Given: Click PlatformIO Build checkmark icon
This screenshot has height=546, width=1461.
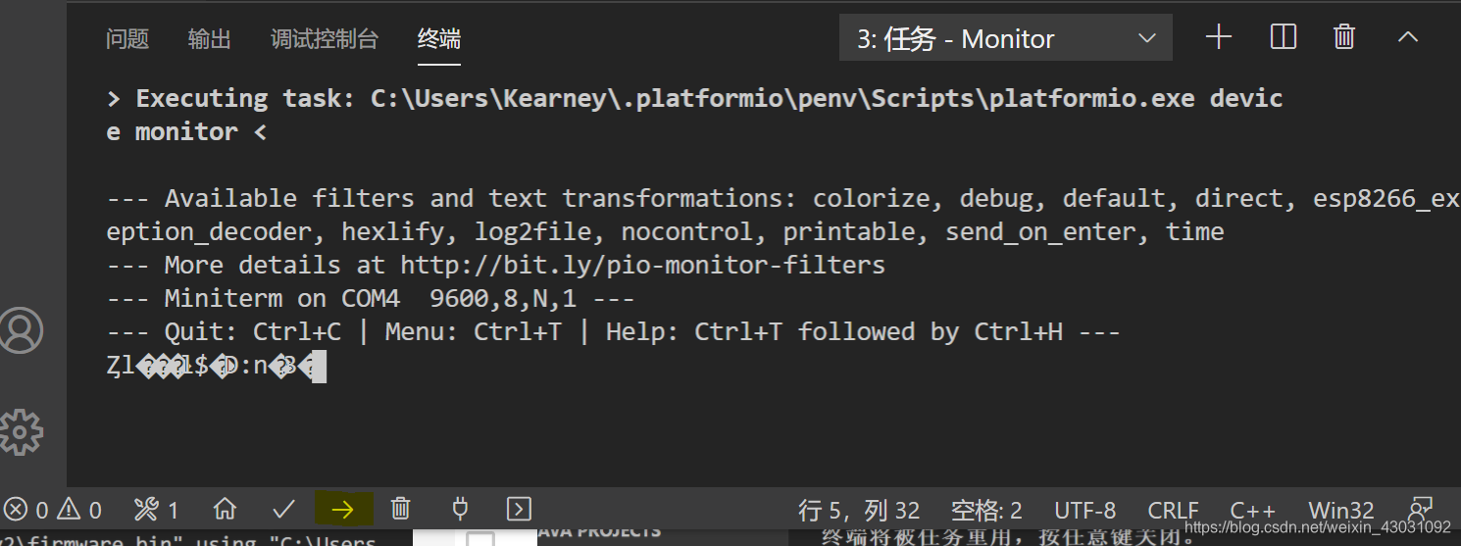Looking at the screenshot, I should [x=283, y=509].
